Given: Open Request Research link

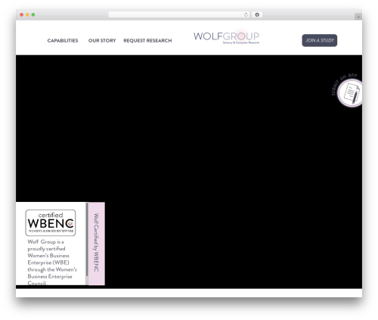Looking at the screenshot, I should coord(147,41).
